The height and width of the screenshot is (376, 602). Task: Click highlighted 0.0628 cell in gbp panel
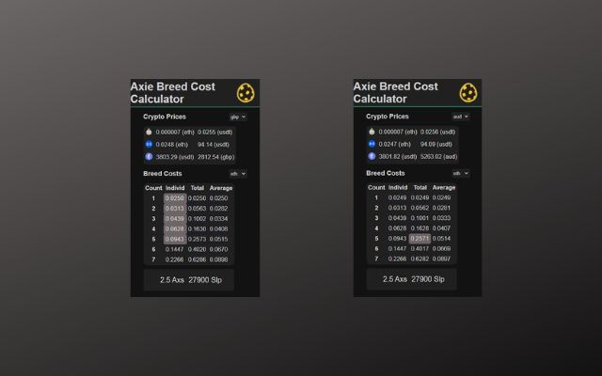point(175,229)
